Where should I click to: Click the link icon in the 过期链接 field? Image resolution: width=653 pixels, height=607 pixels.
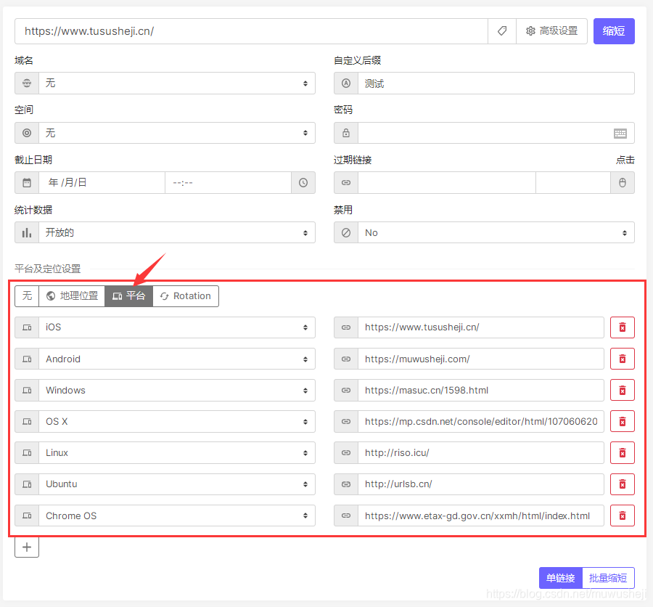pyautogui.click(x=346, y=182)
